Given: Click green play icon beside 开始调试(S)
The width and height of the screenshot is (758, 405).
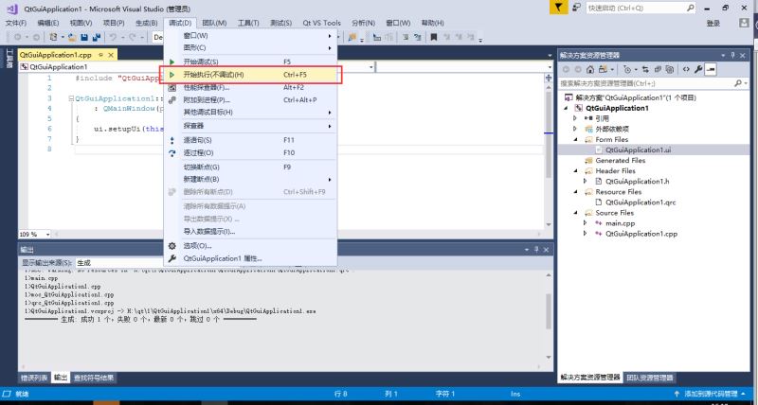Looking at the screenshot, I should pos(172,62).
